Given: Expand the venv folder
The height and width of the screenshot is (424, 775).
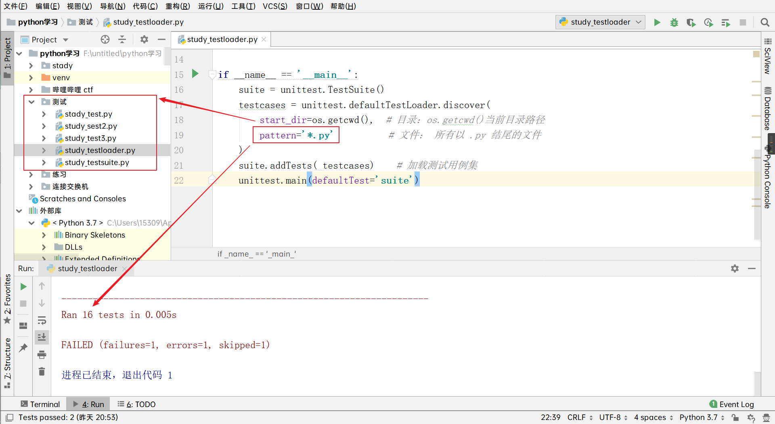Looking at the screenshot, I should coord(31,78).
